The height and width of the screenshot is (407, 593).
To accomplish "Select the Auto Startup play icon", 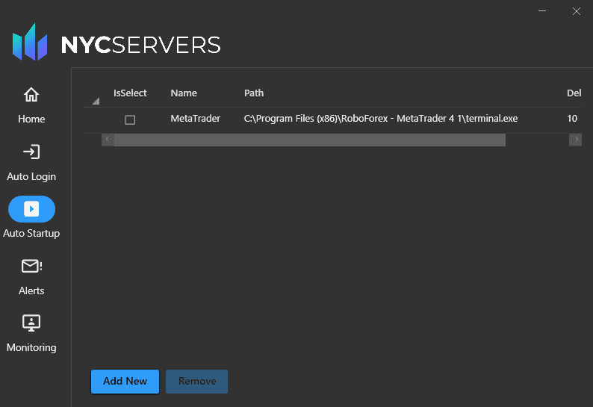I will [31, 209].
